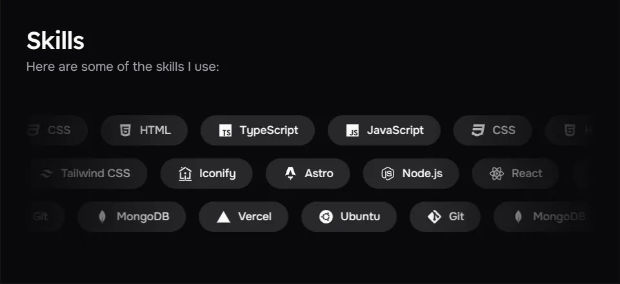Click the Skills section heading

[x=55, y=41]
